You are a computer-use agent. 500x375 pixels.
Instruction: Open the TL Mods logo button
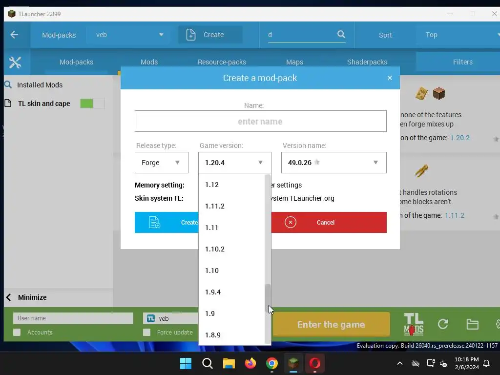[414, 324]
